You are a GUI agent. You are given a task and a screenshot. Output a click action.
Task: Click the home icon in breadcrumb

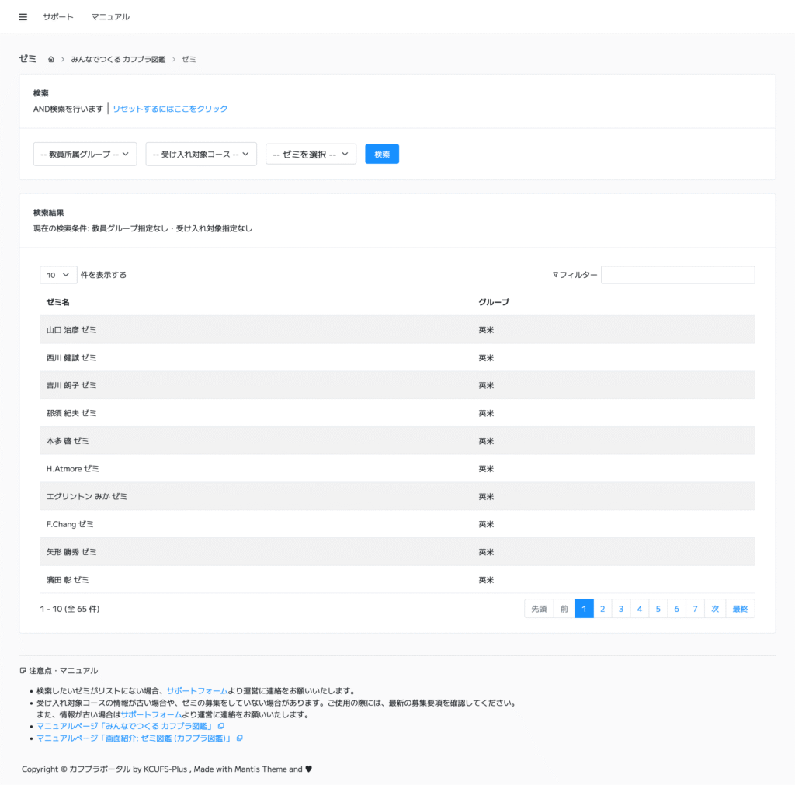click(51, 60)
